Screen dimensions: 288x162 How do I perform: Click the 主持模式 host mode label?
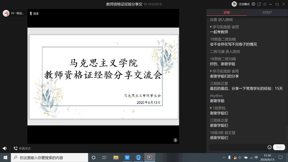tap(244, 4)
